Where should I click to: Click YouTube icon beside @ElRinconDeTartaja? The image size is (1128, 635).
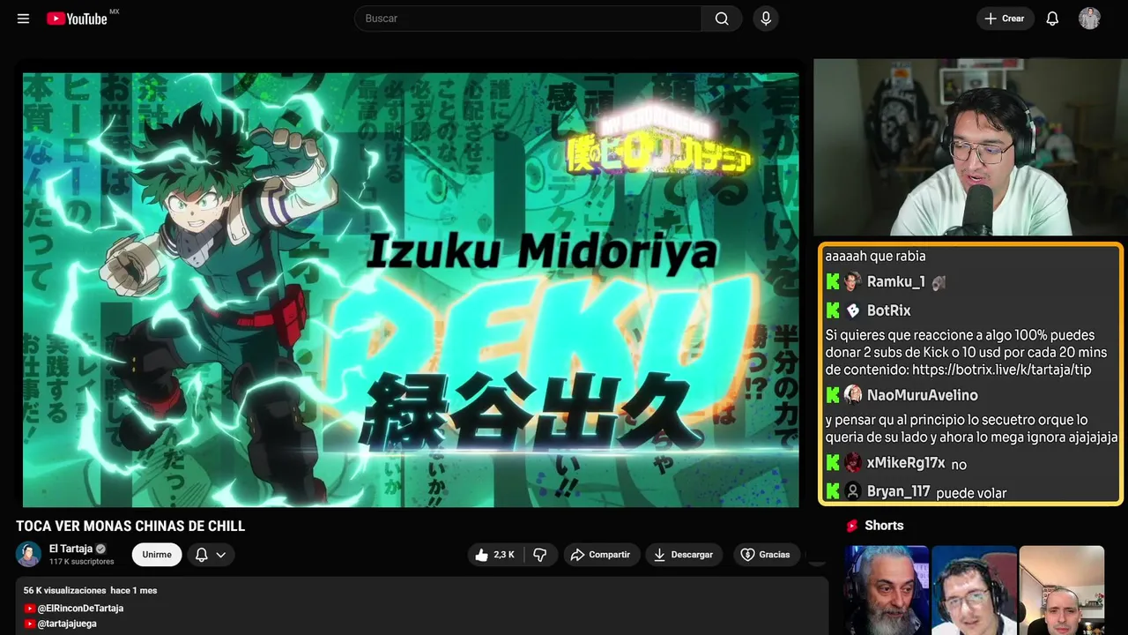30,609
